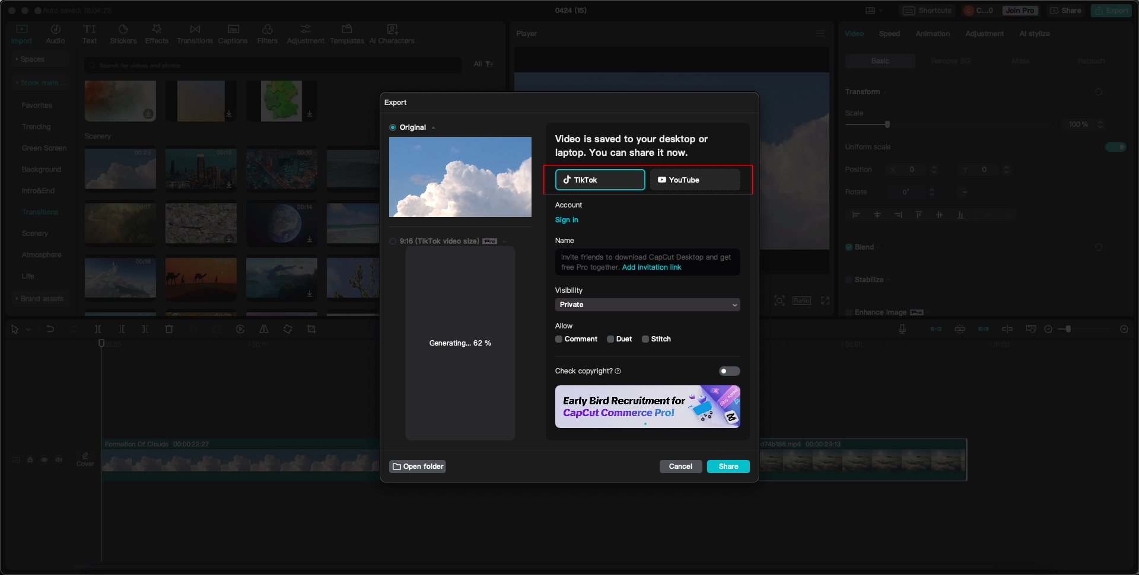1139x575 pixels.
Task: Click the Sign in link
Action: pyautogui.click(x=567, y=220)
